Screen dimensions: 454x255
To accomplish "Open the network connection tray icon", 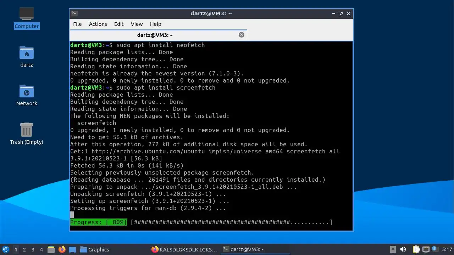I will (426, 249).
